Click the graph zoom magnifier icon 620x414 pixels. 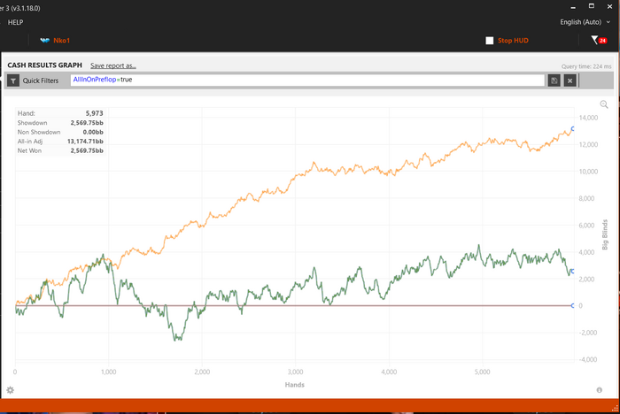[x=604, y=104]
